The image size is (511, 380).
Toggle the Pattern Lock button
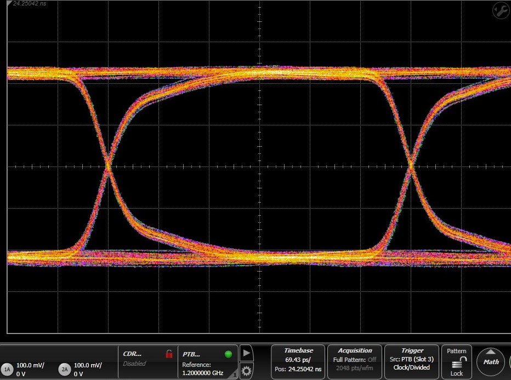pos(457,362)
